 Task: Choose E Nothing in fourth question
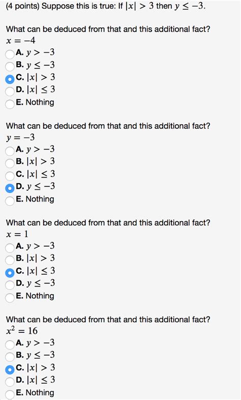(10, 394)
